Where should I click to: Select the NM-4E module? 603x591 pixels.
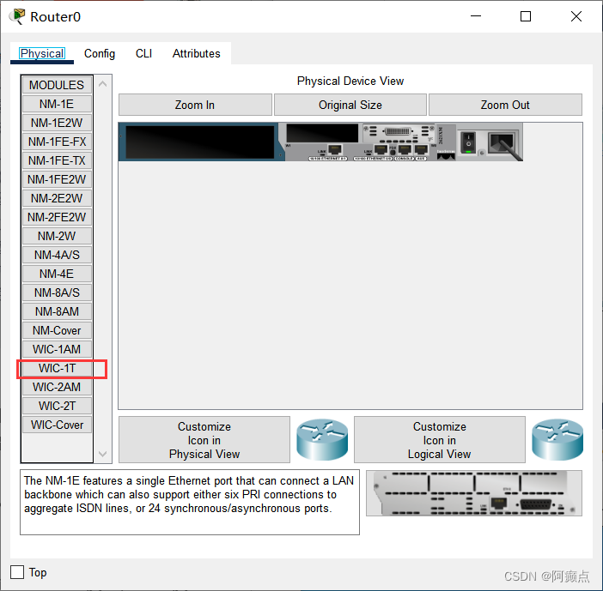click(x=57, y=274)
